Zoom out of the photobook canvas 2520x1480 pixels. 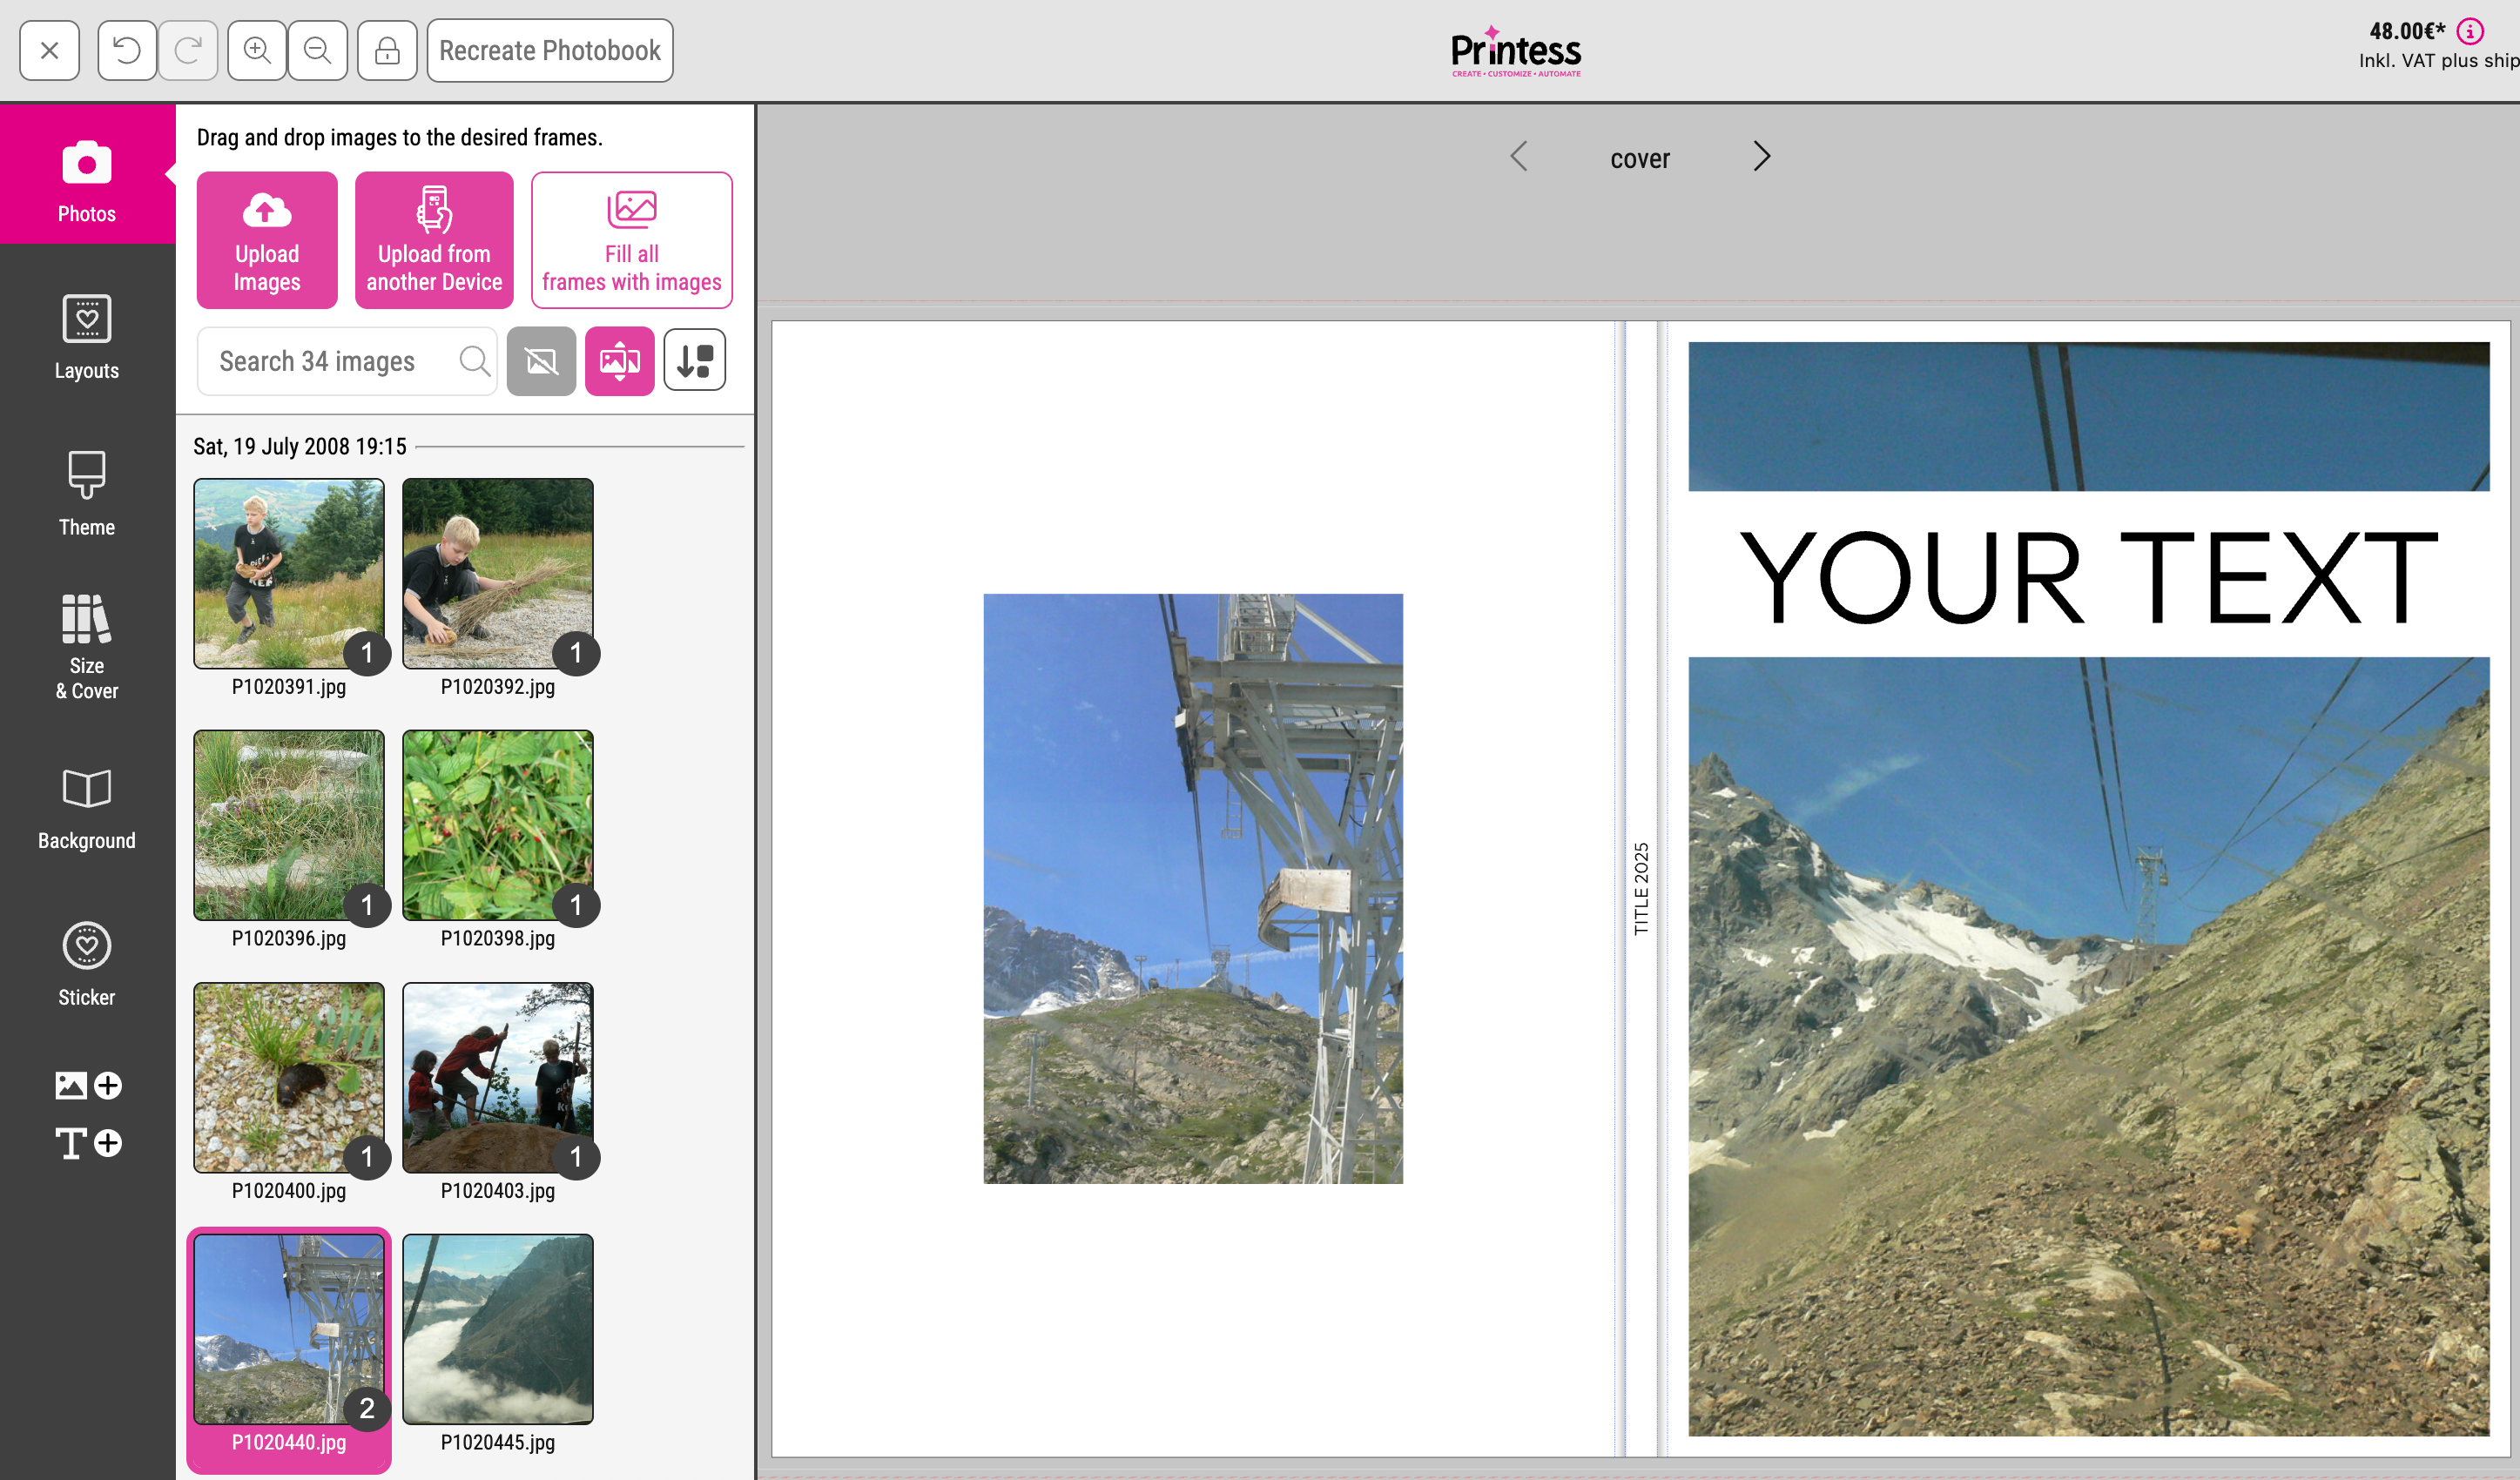318,50
